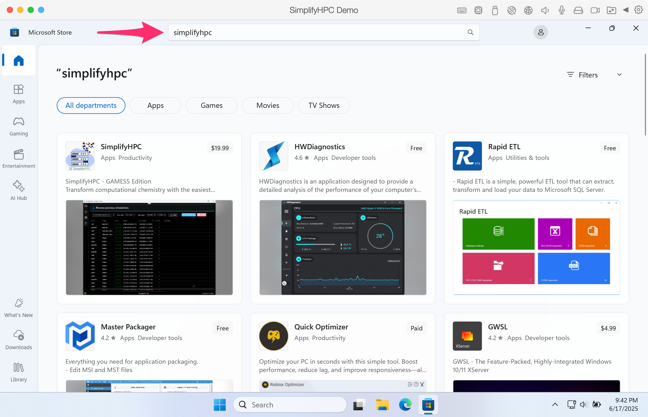Select the All departments filter

(x=91, y=105)
